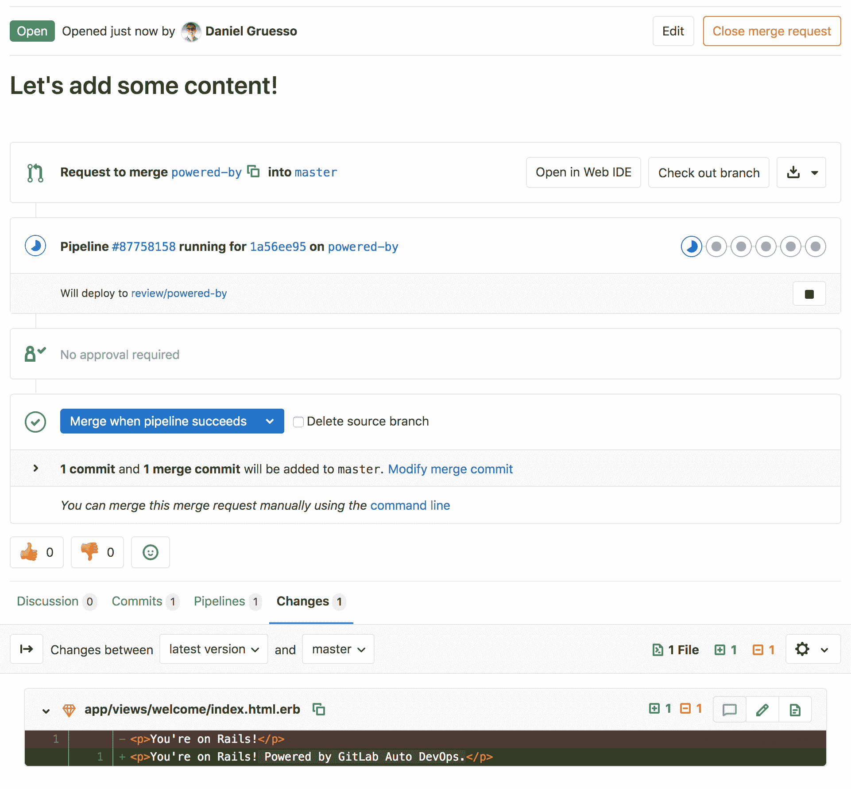Copy the powered-by branch name
The height and width of the screenshot is (789, 851).
[x=253, y=172]
